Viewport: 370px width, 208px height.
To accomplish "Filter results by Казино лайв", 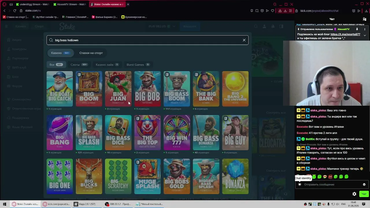I will click(107, 65).
